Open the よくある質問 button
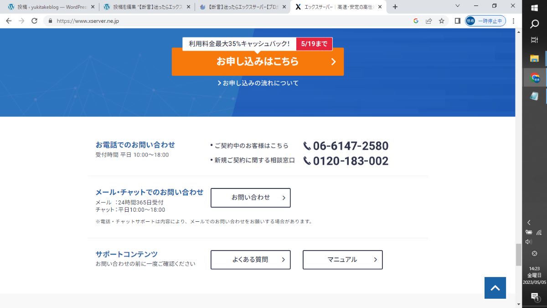Image resolution: width=547 pixels, height=308 pixels. pos(250,260)
